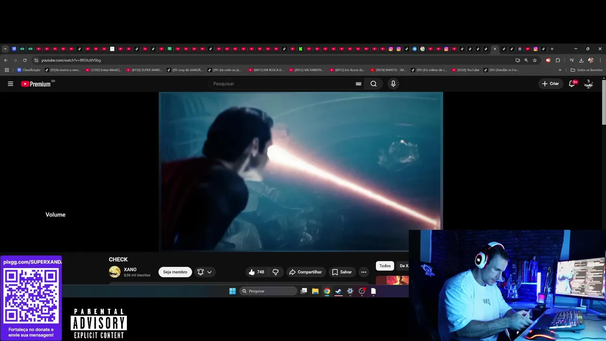Open the YouTube hamburger guide menu
The height and width of the screenshot is (341, 606).
click(x=10, y=84)
